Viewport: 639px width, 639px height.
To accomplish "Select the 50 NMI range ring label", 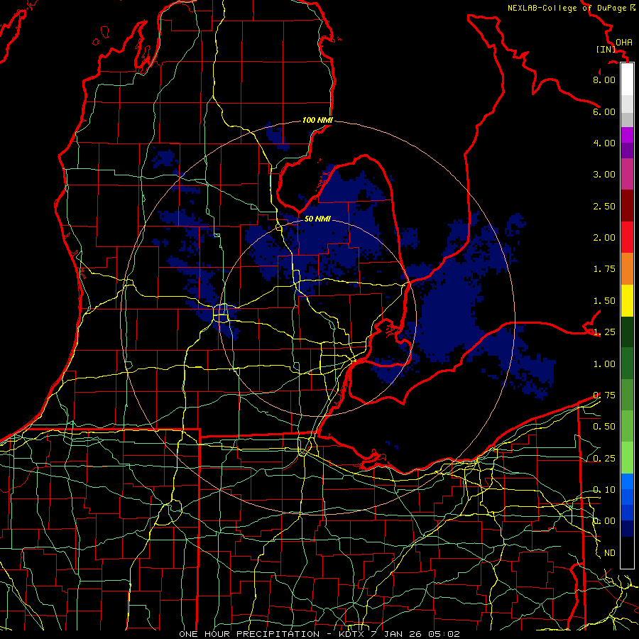I will (317, 219).
